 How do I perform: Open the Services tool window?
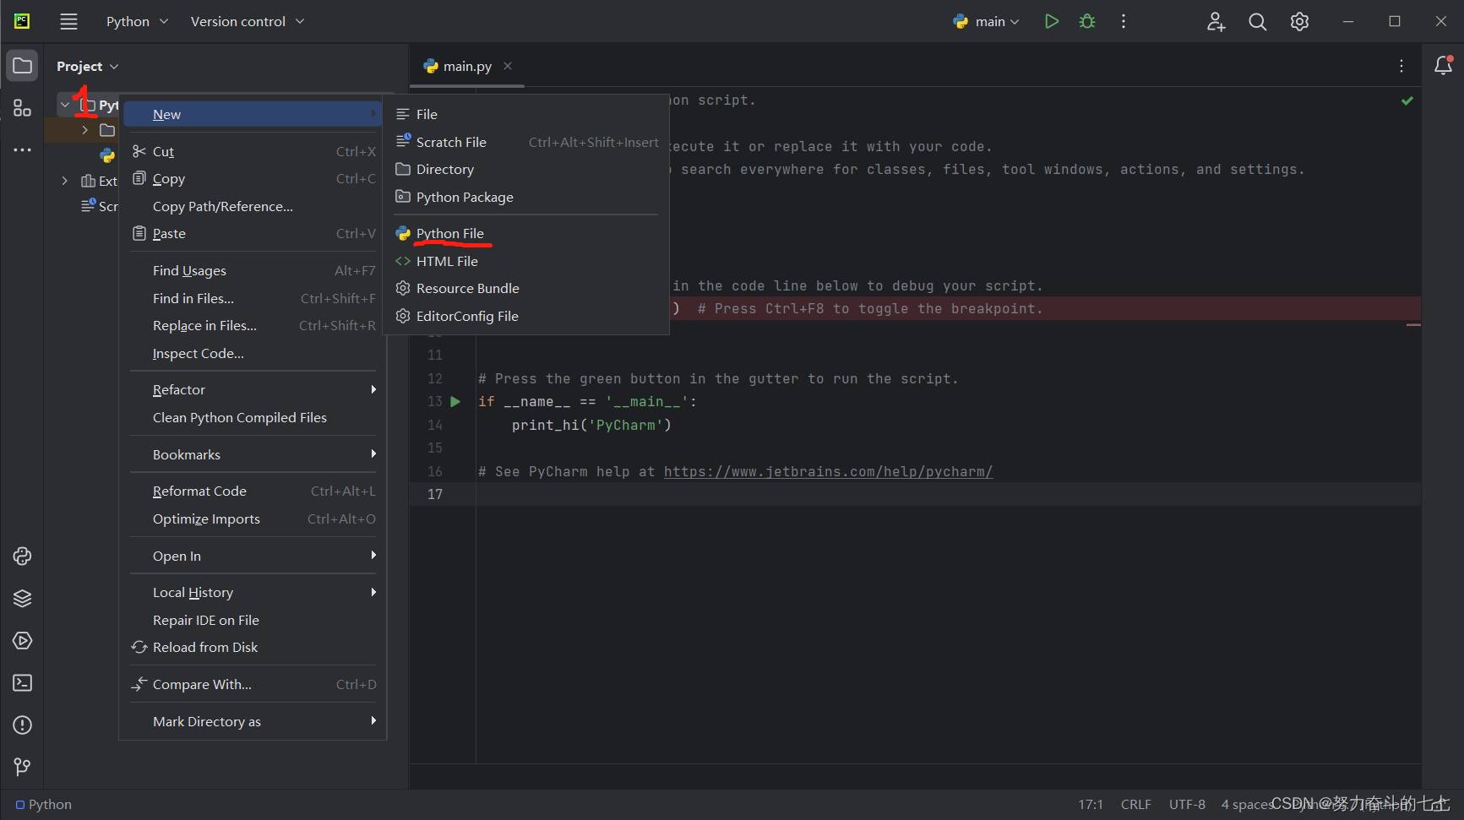point(23,640)
